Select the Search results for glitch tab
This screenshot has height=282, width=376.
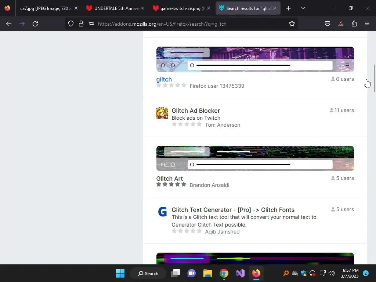pos(248,8)
